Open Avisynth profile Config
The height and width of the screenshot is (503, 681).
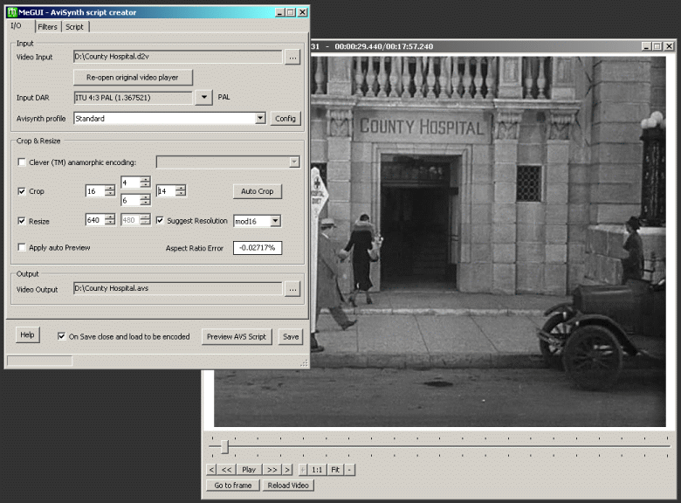[x=285, y=119]
